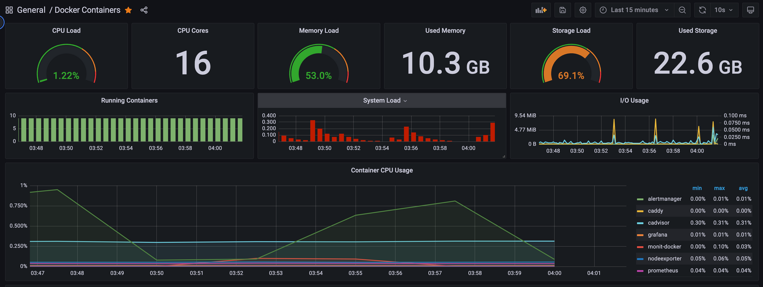Toggle the nodeexporter series in legend
Image resolution: width=763 pixels, height=287 pixels.
pos(665,258)
